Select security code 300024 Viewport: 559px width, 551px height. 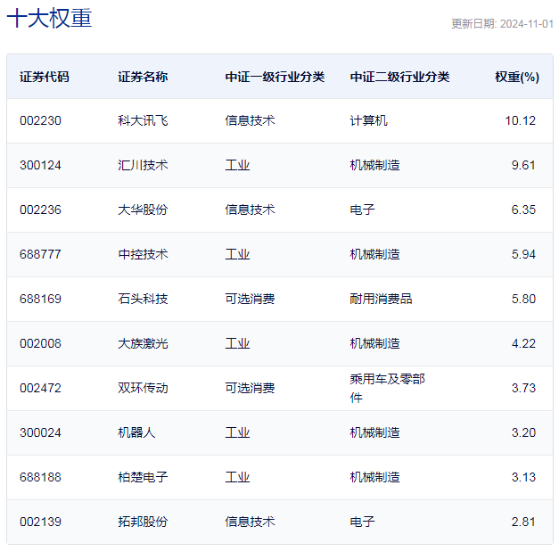pos(41,432)
